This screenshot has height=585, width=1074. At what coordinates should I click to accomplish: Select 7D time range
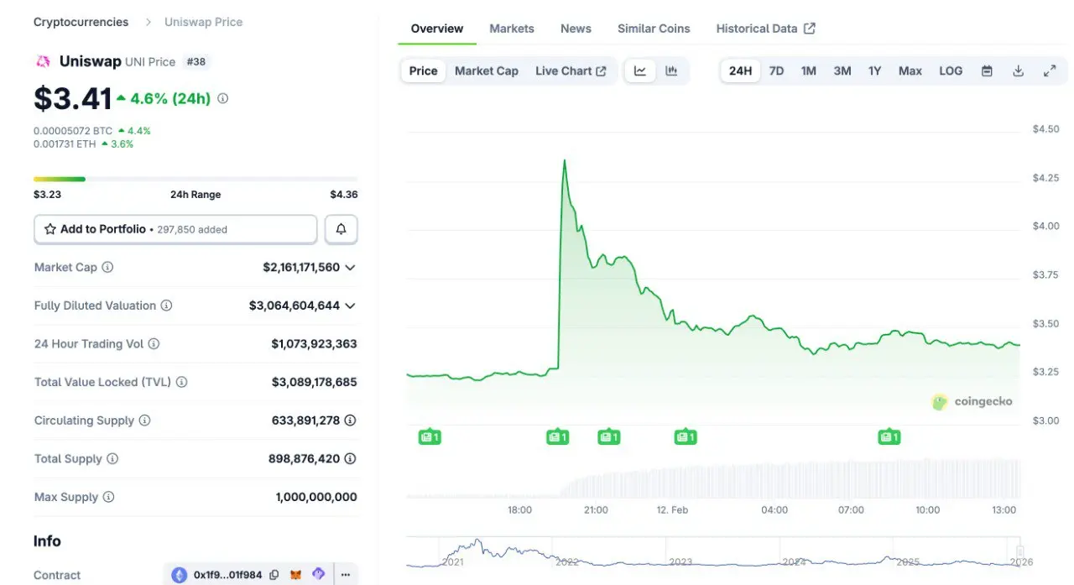click(777, 71)
